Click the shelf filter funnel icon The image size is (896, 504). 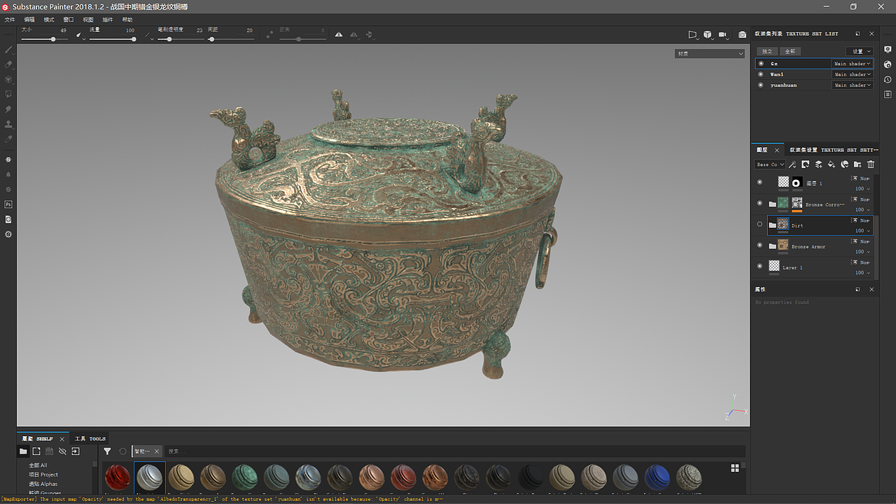click(x=107, y=451)
